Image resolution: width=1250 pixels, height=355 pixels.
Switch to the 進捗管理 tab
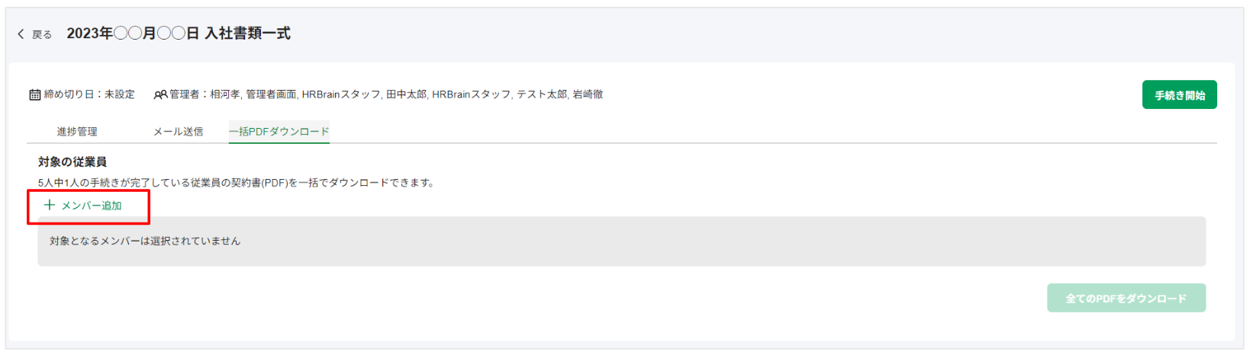click(x=77, y=132)
